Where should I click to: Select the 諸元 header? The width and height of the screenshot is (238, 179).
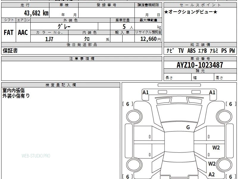coord(200,71)
